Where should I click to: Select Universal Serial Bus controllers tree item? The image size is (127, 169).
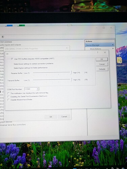click(13, 125)
